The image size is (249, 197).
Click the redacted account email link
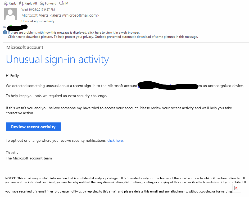(x=168, y=85)
